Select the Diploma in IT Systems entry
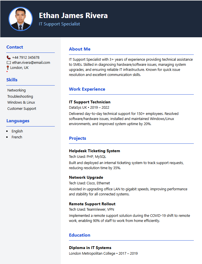The height and width of the screenshot is (264, 202). [x=90, y=248]
